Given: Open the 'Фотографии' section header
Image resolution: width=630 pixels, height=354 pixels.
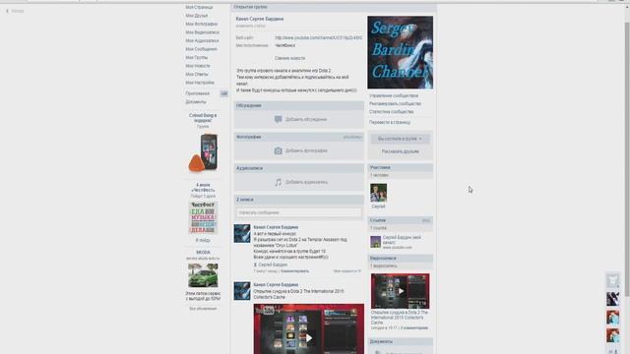Looking at the screenshot, I should coord(299,137).
